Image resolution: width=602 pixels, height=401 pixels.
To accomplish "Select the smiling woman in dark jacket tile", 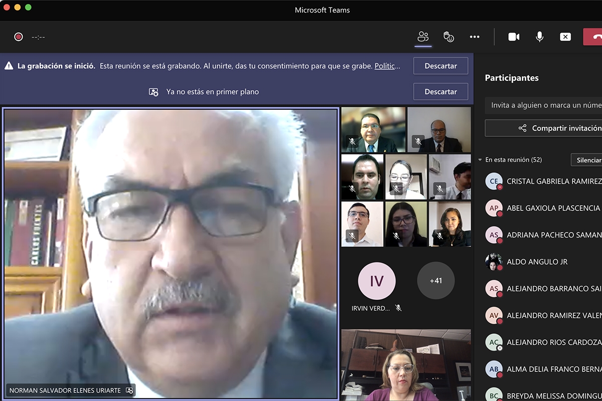I will pyautogui.click(x=450, y=224).
